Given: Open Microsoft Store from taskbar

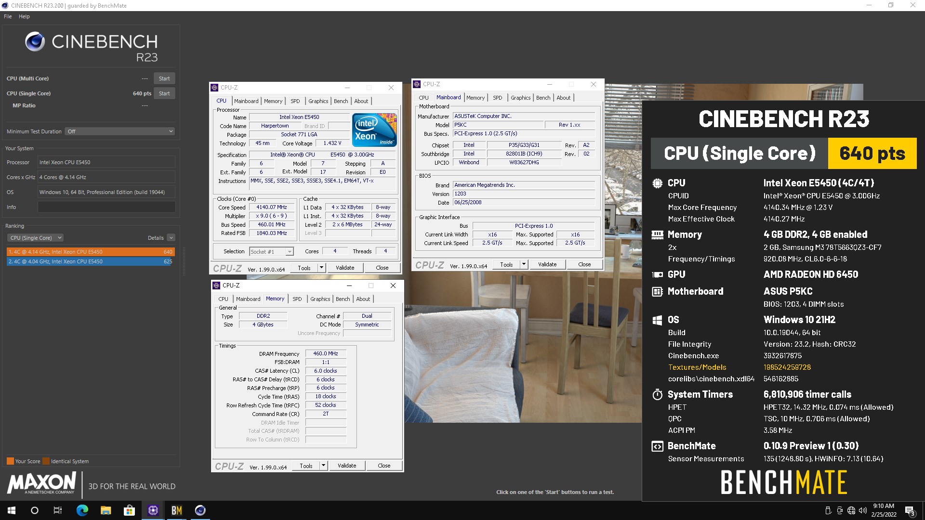Looking at the screenshot, I should pos(129,510).
